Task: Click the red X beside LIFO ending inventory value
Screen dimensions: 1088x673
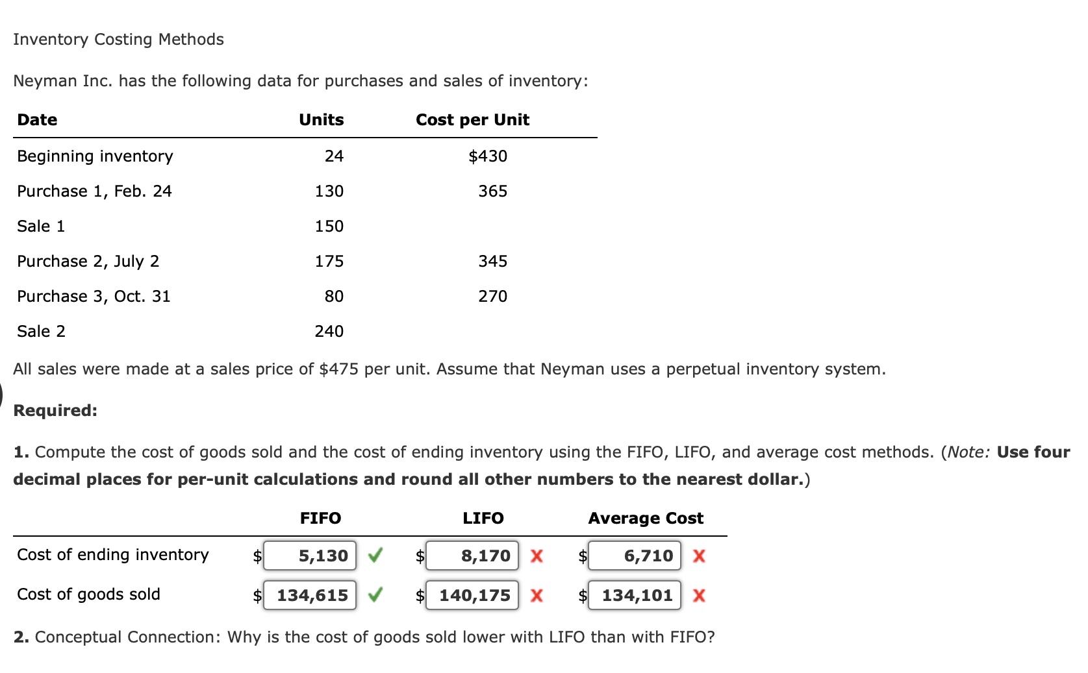Action: (537, 556)
